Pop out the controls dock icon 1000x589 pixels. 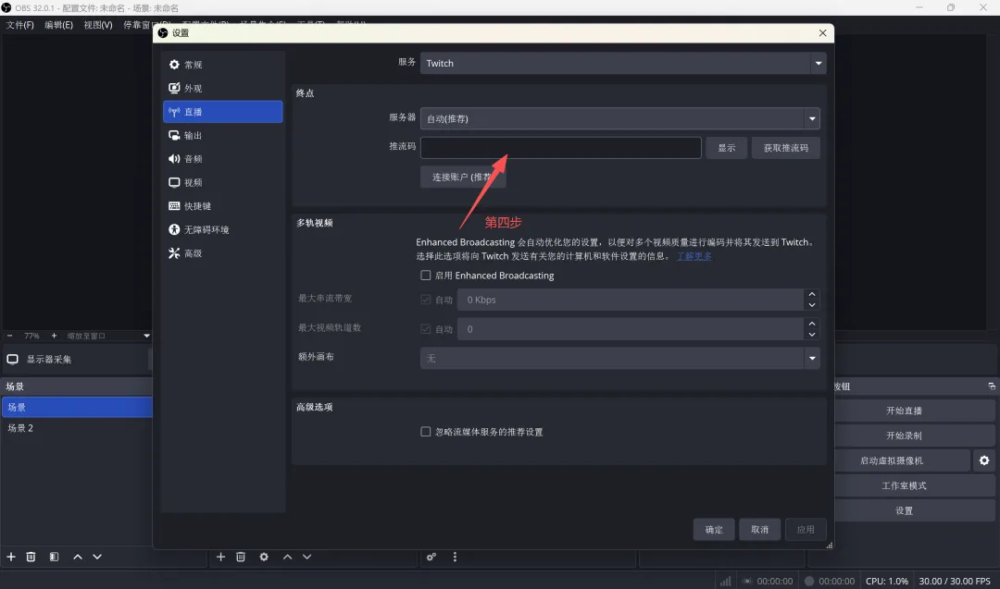click(992, 387)
